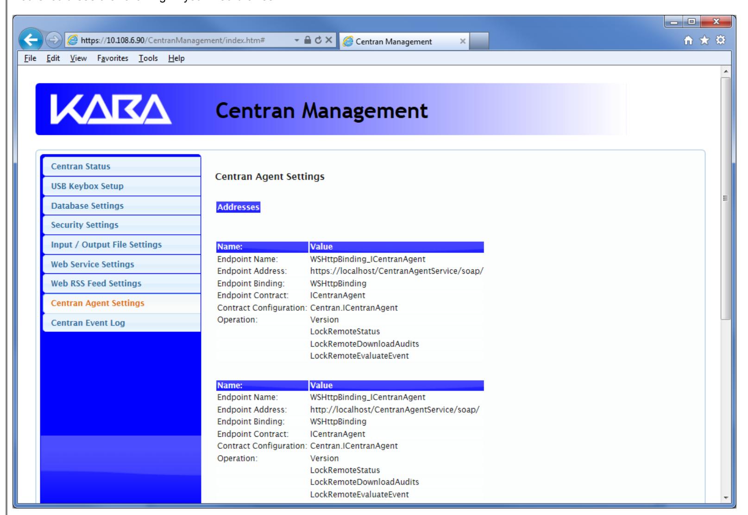Image resolution: width=748 pixels, height=515 pixels.
Task: Open Web Service Settings page
Action: pos(122,264)
